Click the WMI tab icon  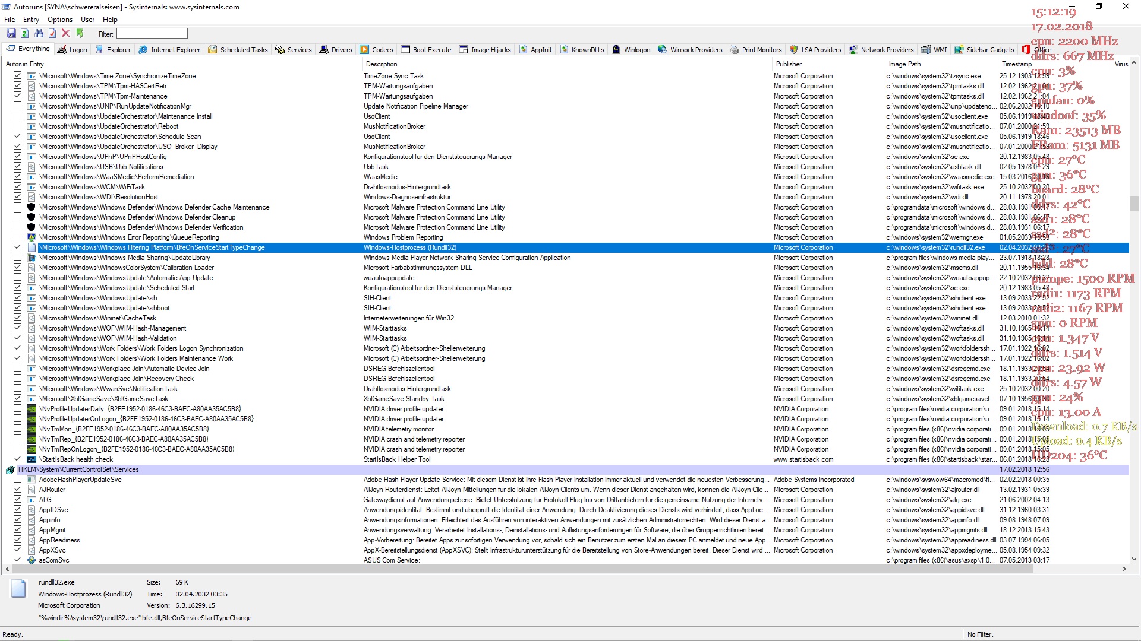pos(926,50)
